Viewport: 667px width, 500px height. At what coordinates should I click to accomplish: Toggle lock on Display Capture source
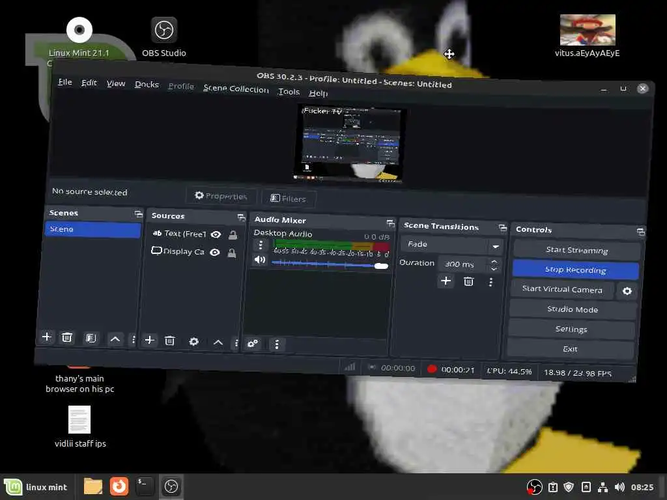[x=232, y=253]
